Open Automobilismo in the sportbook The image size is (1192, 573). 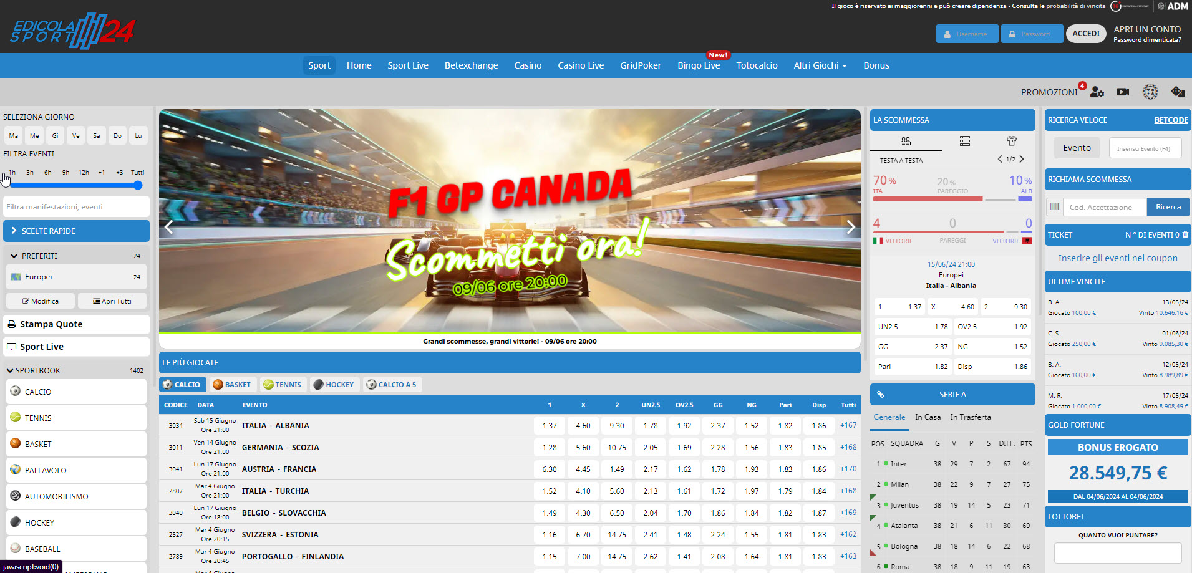[76, 496]
